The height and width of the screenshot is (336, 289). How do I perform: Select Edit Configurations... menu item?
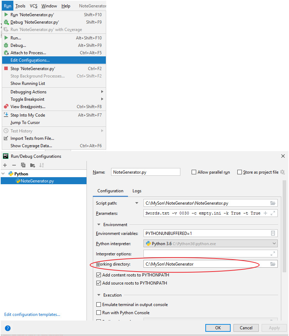coord(54,60)
